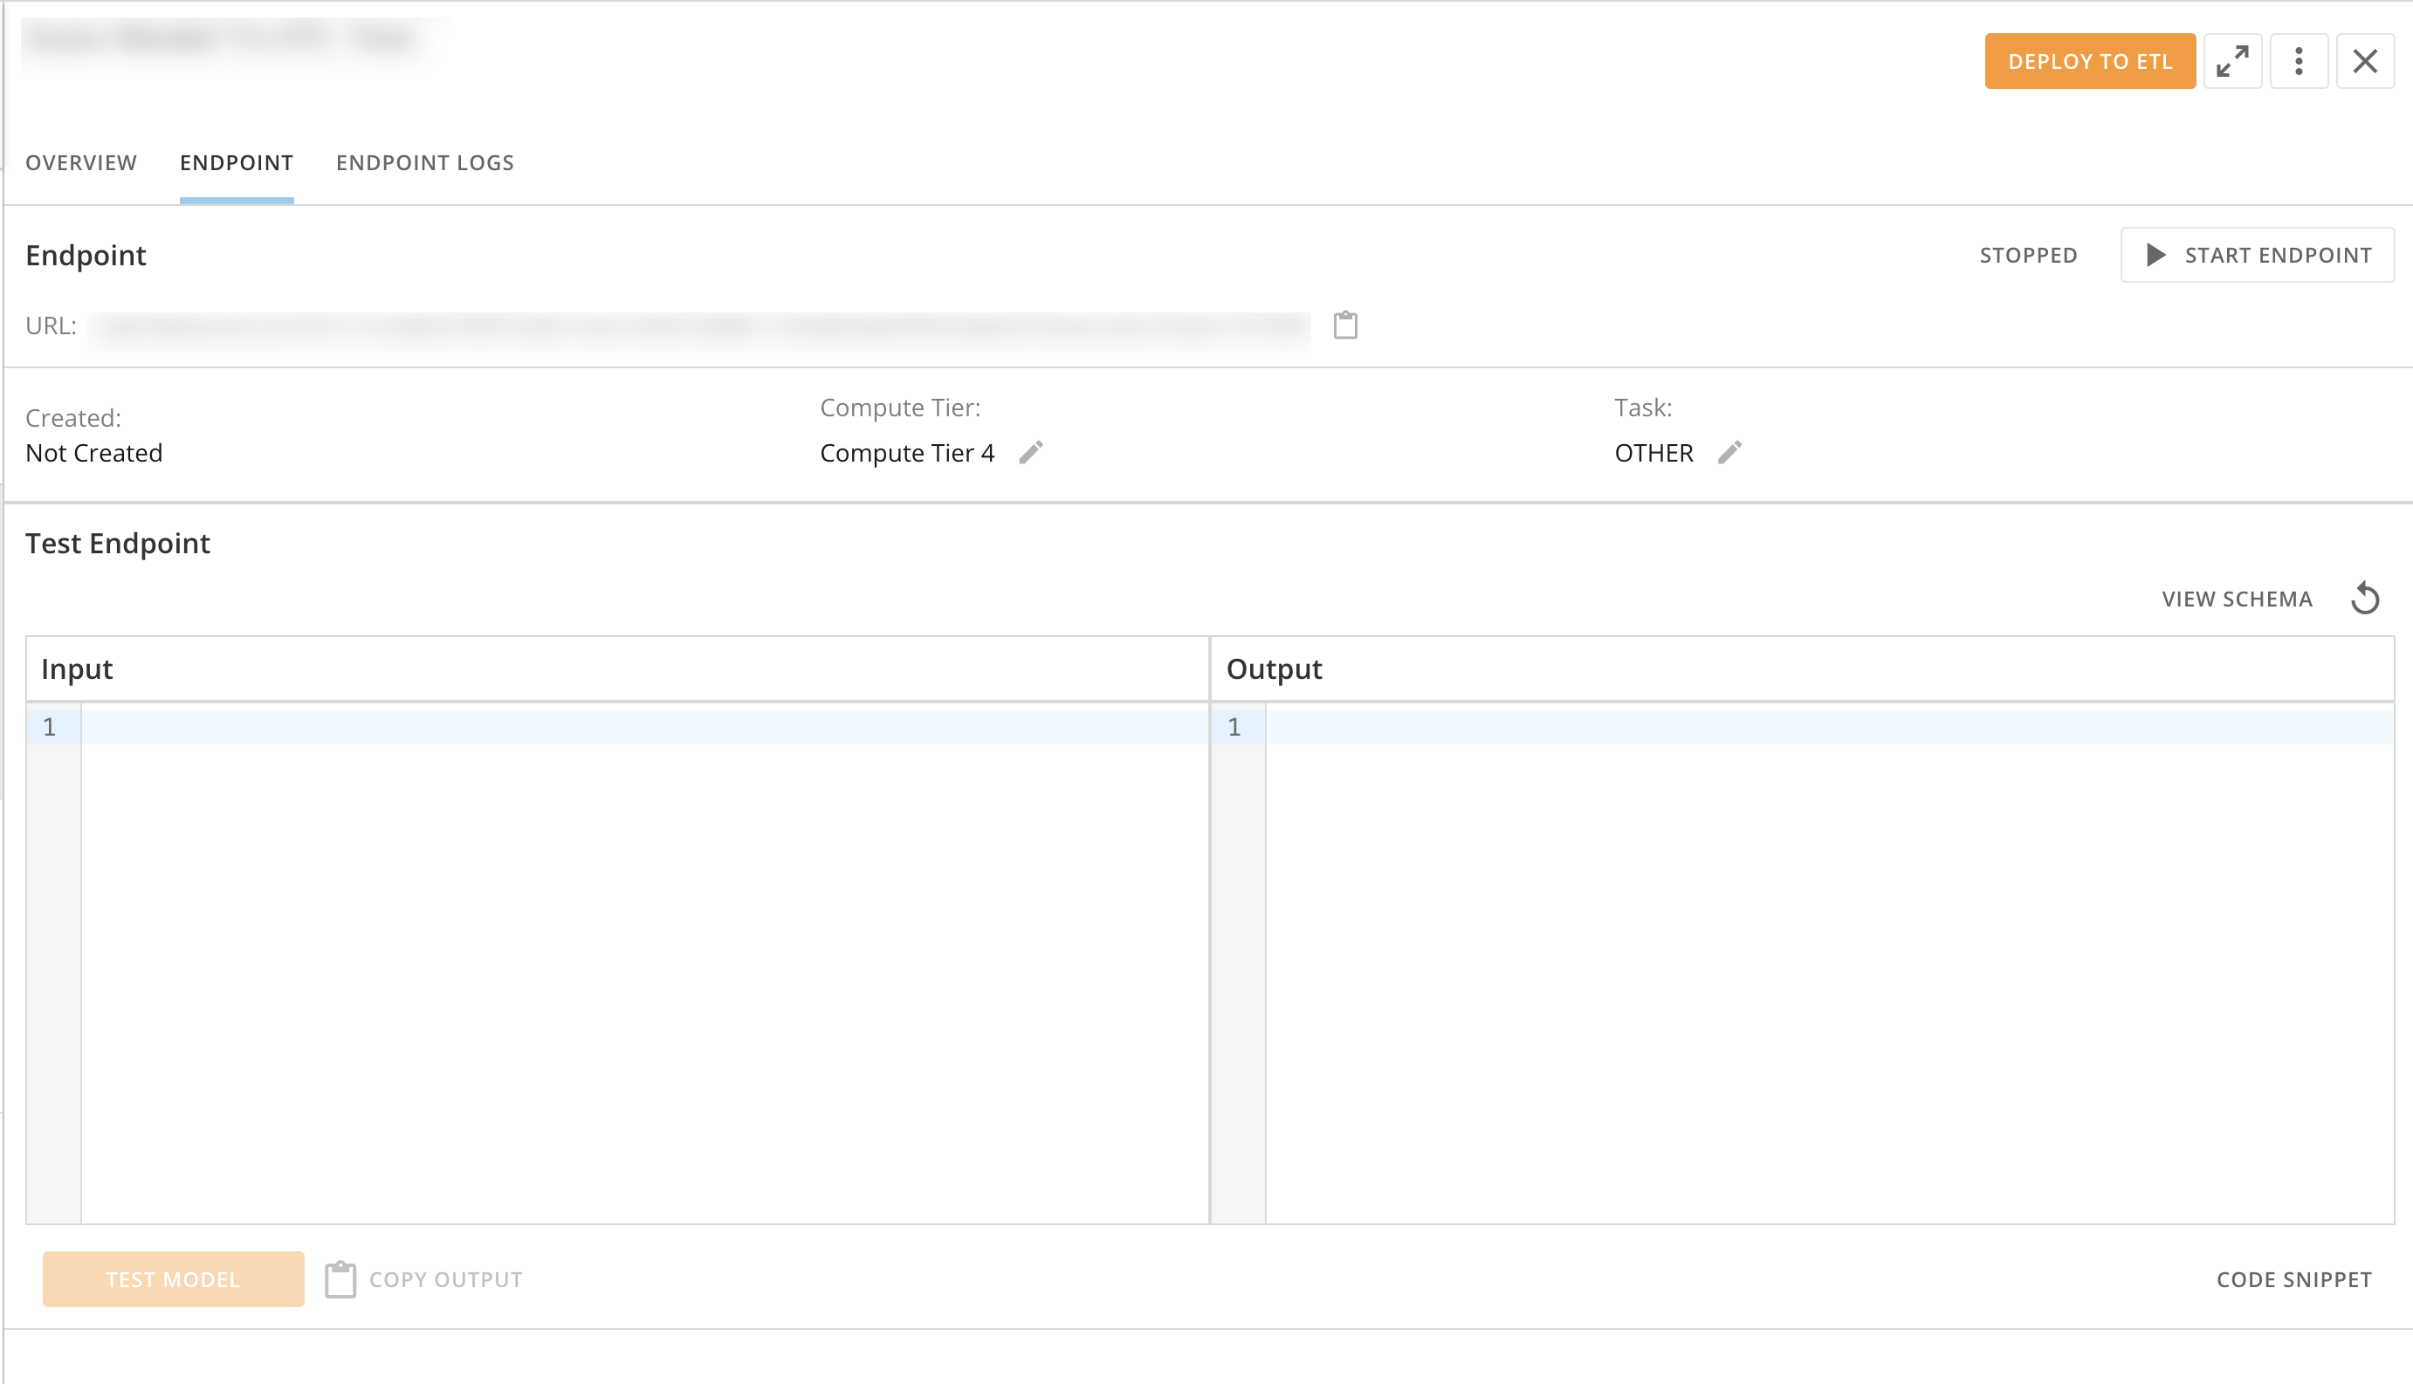Expand panel to fullscreen with diagonal arrows icon
Screen dimensions: 2413x1384
pos(2232,61)
